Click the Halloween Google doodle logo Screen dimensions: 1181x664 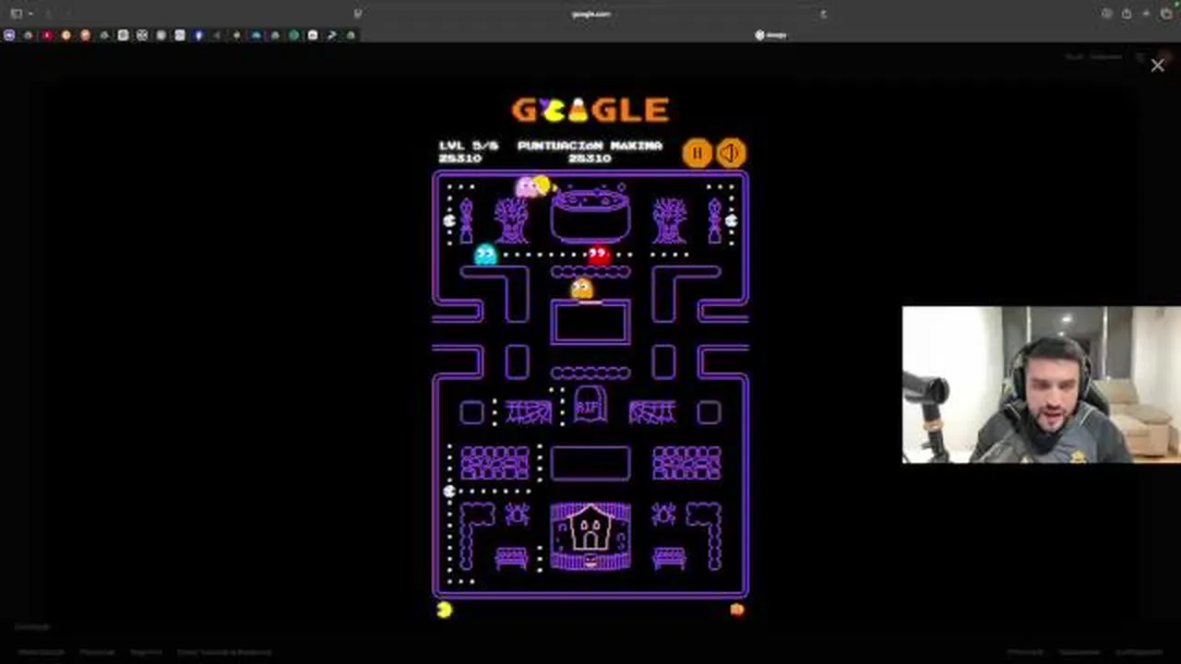(590, 110)
